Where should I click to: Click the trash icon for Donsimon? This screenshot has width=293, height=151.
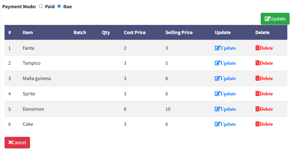[257, 109]
